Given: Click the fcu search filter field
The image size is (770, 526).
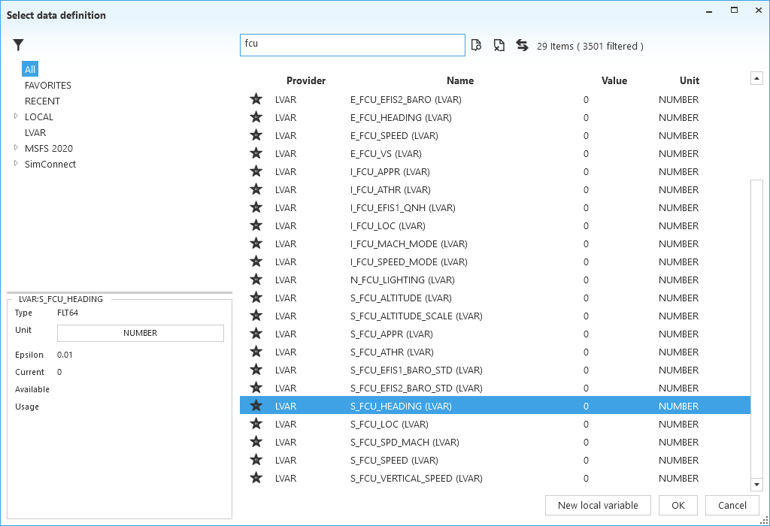Looking at the screenshot, I should point(352,45).
